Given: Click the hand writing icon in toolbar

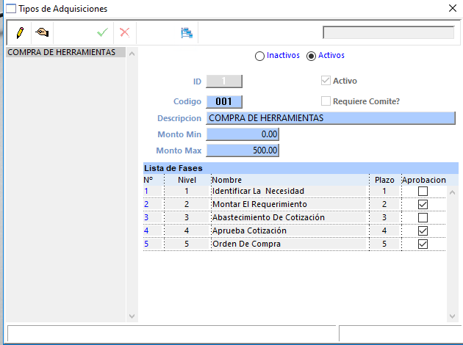Looking at the screenshot, I should click(x=42, y=32).
